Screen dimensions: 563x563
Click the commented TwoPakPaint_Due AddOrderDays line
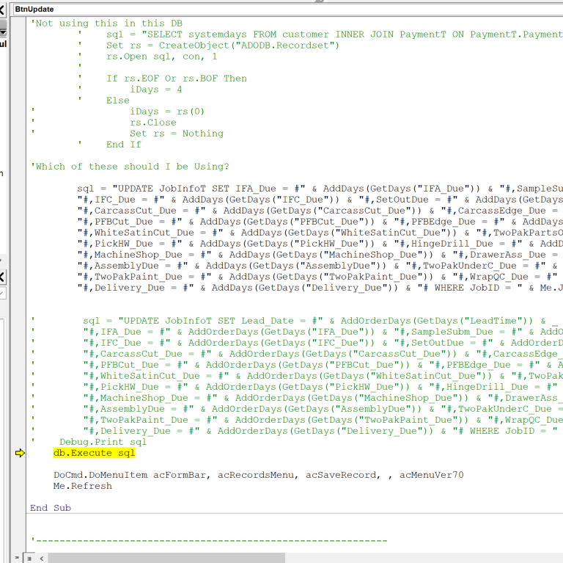pos(323,420)
